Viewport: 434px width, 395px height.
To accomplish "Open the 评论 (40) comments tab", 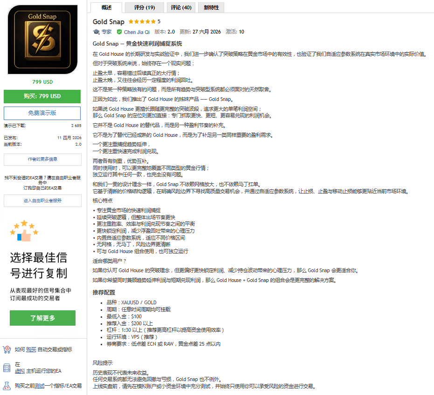I will click(181, 7).
